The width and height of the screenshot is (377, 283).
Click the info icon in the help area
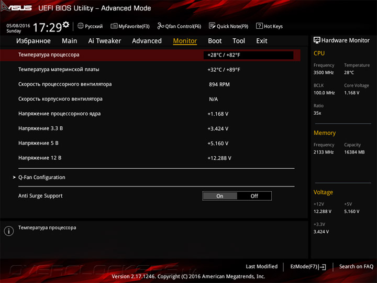pyautogui.click(x=9, y=231)
